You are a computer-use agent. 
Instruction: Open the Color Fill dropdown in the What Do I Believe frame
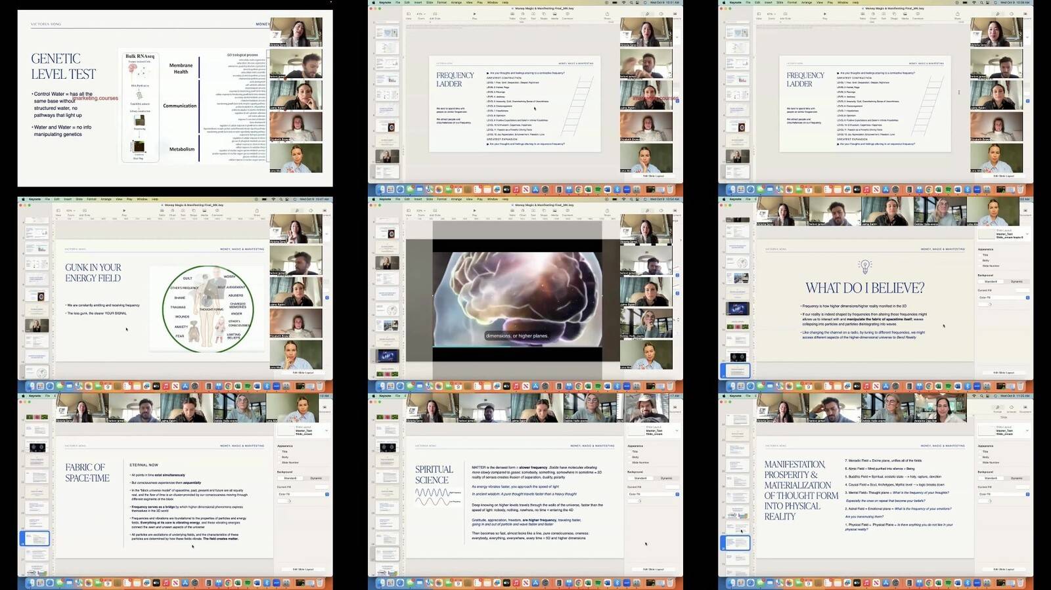[1004, 297]
